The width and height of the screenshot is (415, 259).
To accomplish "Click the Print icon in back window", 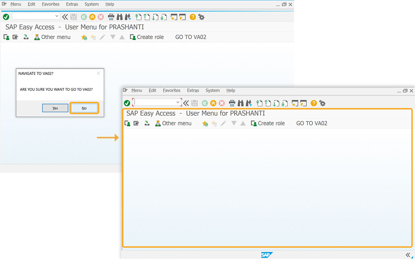I will [x=111, y=17].
